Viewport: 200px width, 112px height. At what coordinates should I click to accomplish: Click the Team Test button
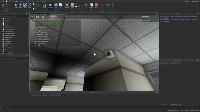click(x=108, y=6)
